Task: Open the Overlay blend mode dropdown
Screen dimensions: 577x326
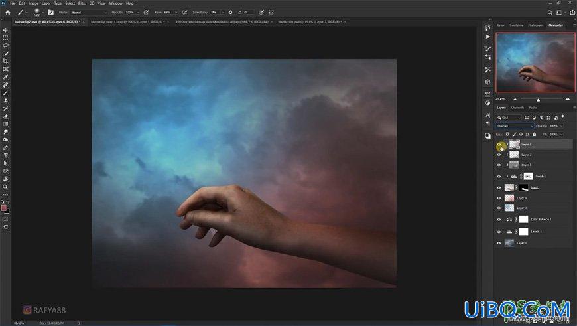Action: (x=514, y=126)
